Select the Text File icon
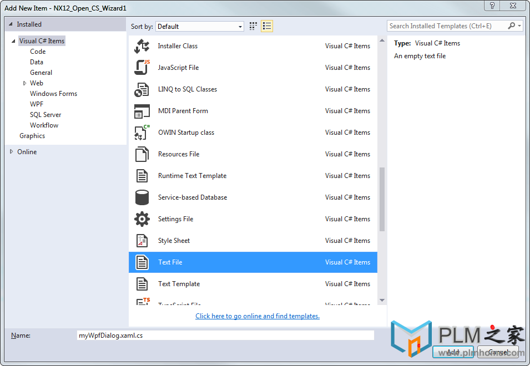This screenshot has width=530, height=366. point(142,262)
